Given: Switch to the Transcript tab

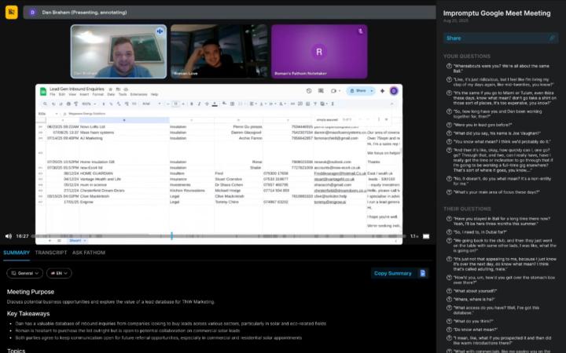Looking at the screenshot, I should [51, 253].
